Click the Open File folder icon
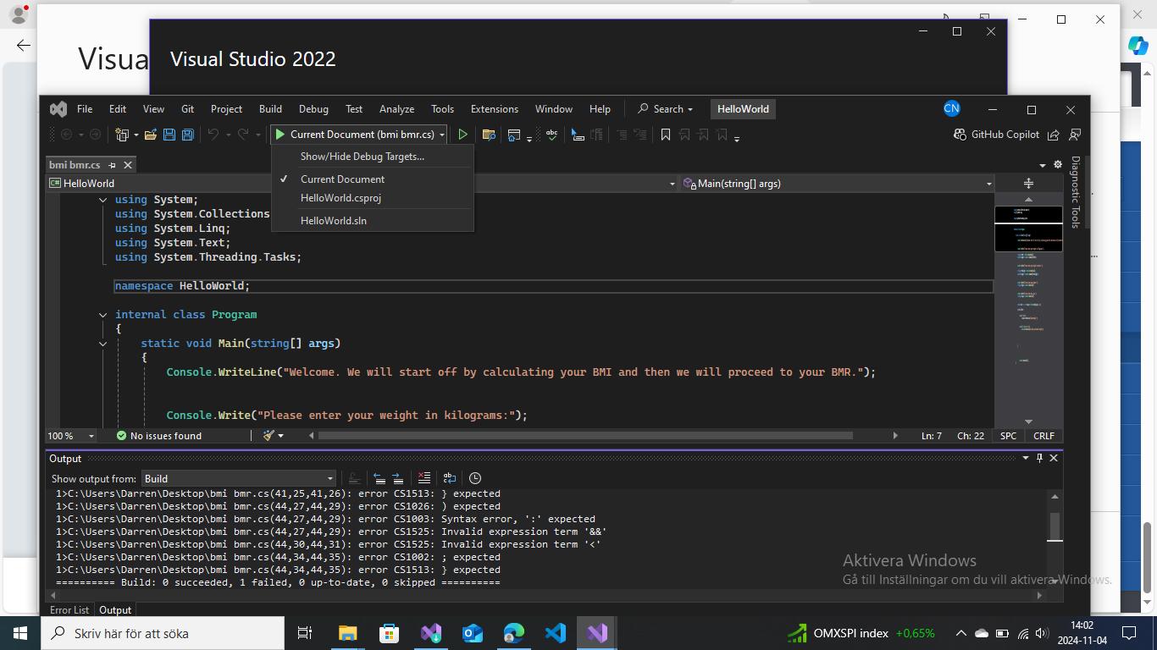This screenshot has height=650, width=1157. point(151,135)
